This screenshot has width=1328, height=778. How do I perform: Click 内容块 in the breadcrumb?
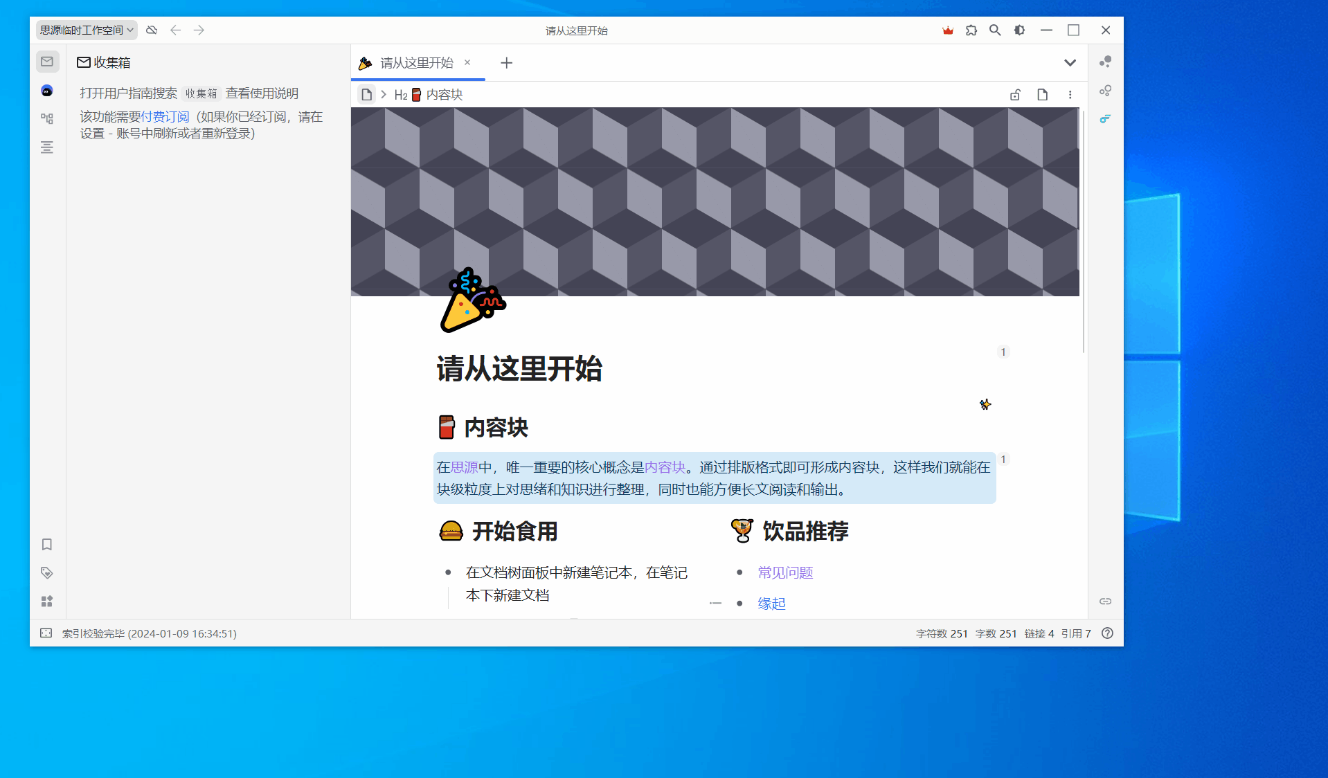[444, 94]
